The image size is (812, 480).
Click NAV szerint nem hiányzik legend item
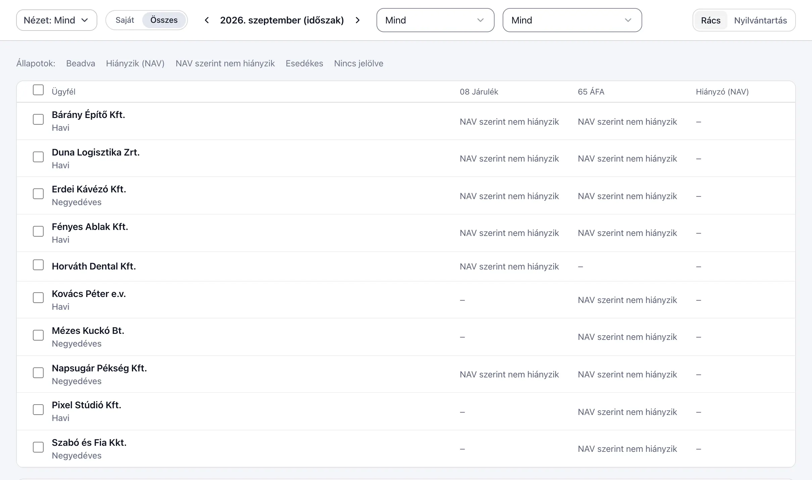click(225, 63)
